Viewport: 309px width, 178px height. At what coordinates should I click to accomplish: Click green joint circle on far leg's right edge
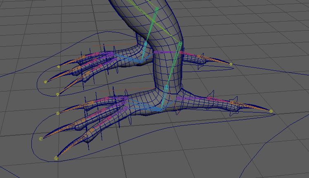tap(181, 43)
